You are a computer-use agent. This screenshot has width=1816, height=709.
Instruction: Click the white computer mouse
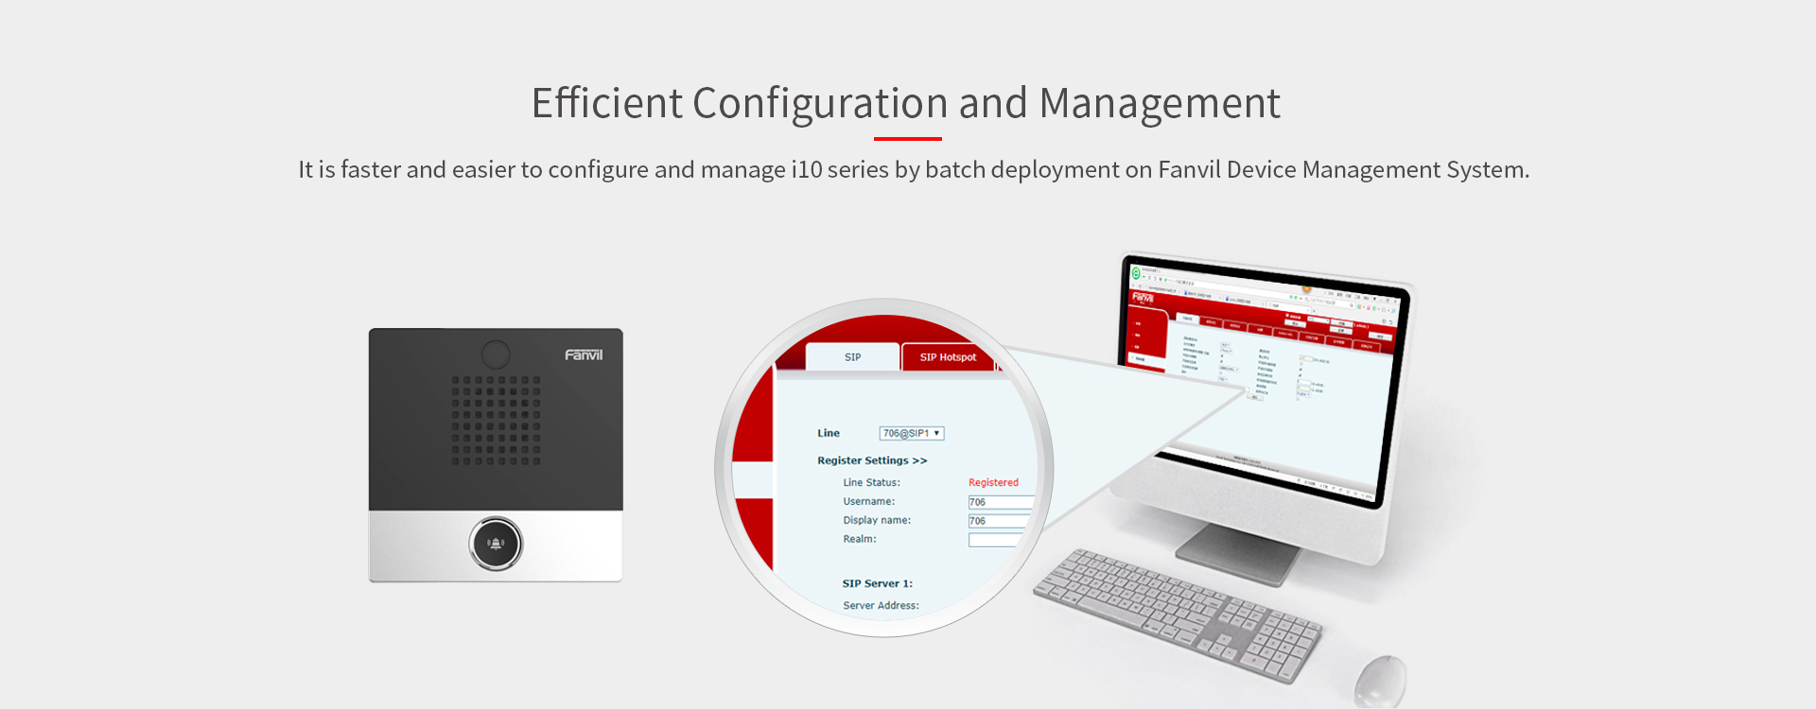point(1379,679)
